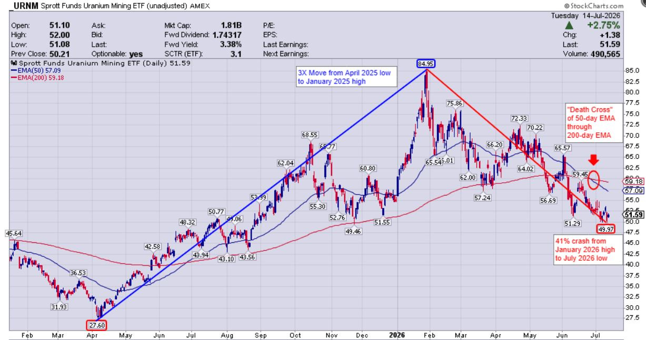
Task: Click the 45.64 price label
Action: (15, 233)
